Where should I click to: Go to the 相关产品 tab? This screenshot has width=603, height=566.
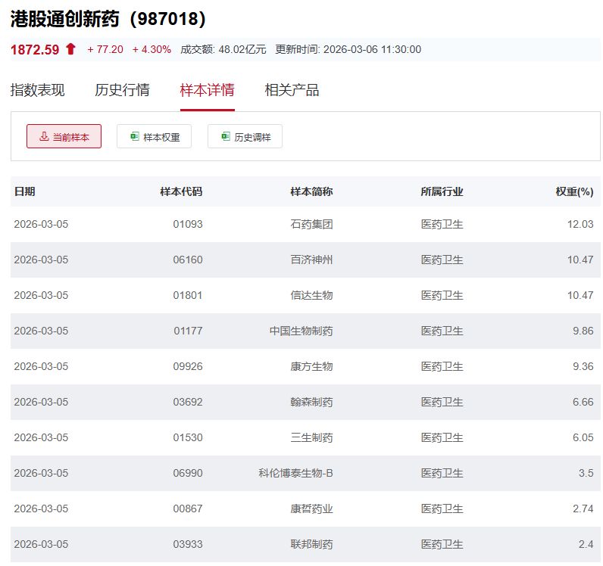(292, 90)
